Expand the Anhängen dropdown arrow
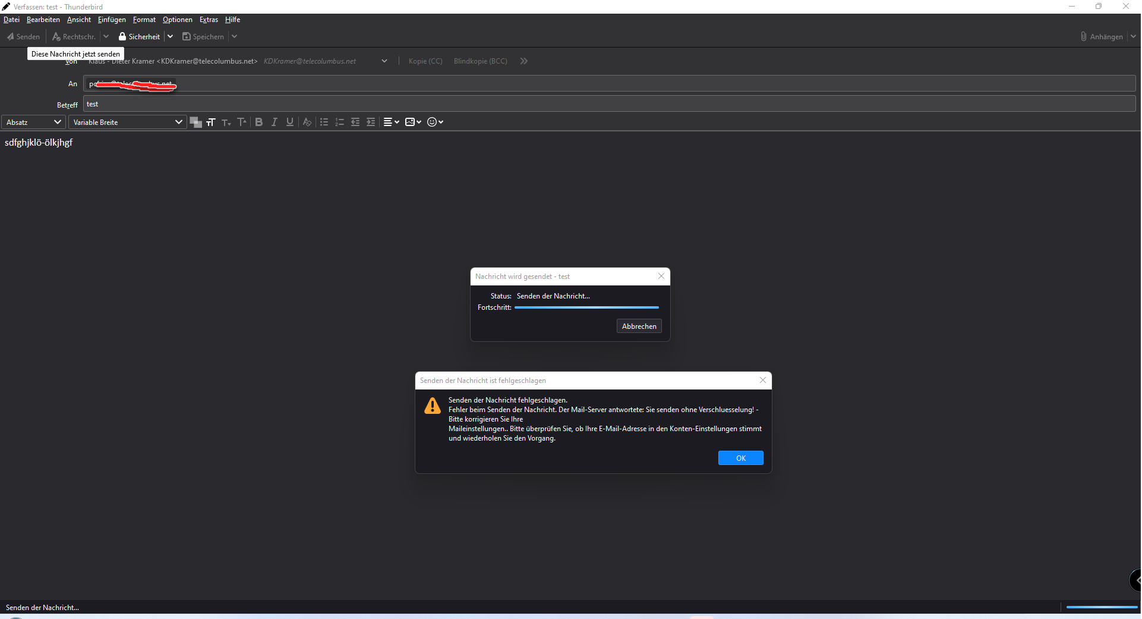 [x=1133, y=37]
